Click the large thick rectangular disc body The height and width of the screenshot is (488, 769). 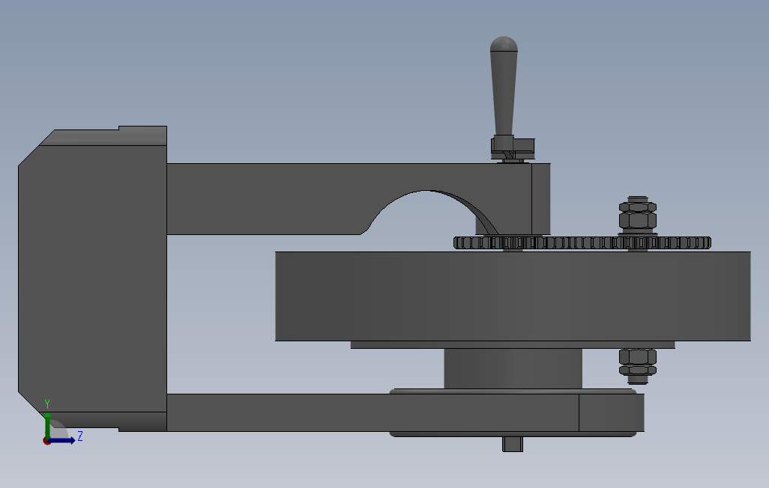click(513, 296)
